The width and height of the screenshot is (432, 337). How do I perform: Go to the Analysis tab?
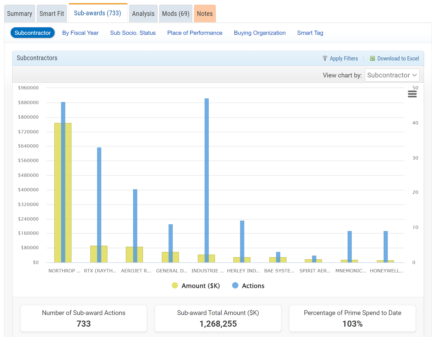tap(143, 14)
